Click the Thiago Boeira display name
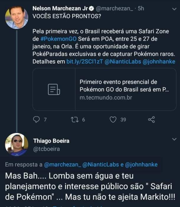Screen dimensions: 180x207 click(51, 141)
